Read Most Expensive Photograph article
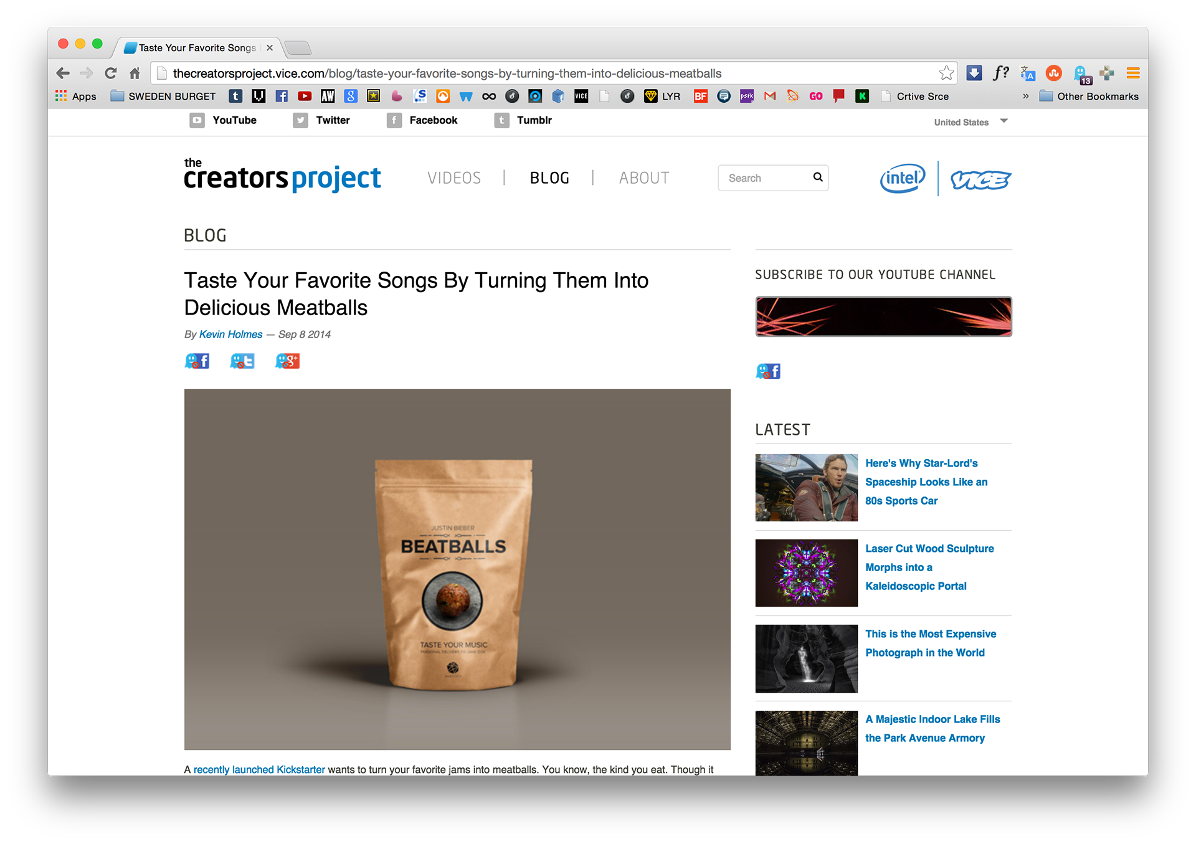The height and width of the screenshot is (844, 1196). (x=931, y=643)
